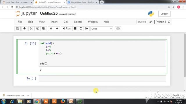Click the In [13] prompt label

click(31, 43)
